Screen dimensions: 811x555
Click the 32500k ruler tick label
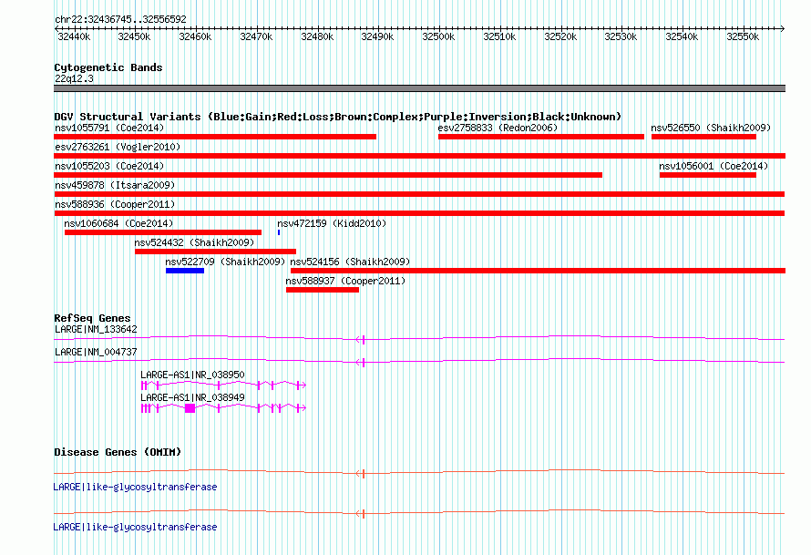tap(438, 36)
